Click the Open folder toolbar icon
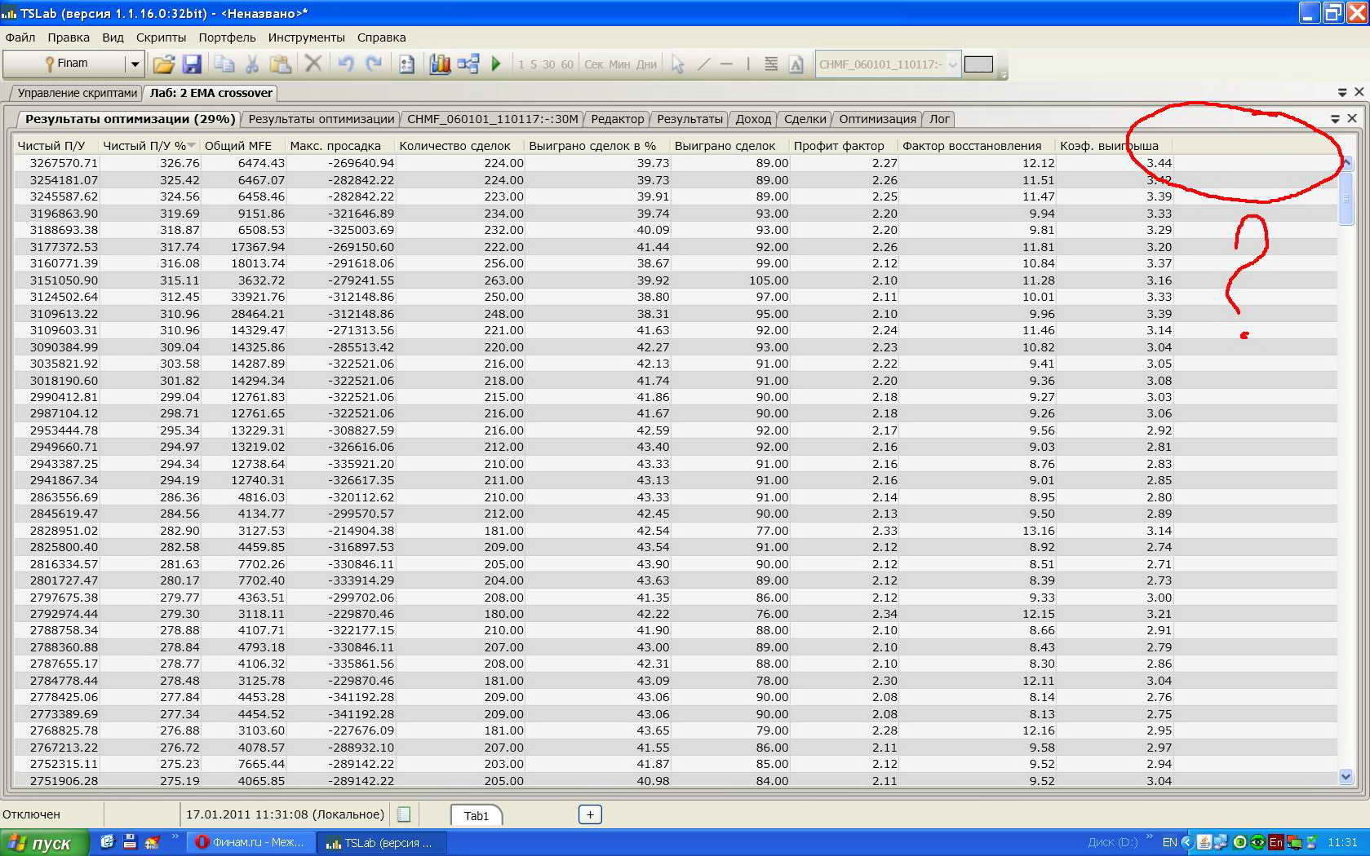1370x856 pixels. click(164, 64)
